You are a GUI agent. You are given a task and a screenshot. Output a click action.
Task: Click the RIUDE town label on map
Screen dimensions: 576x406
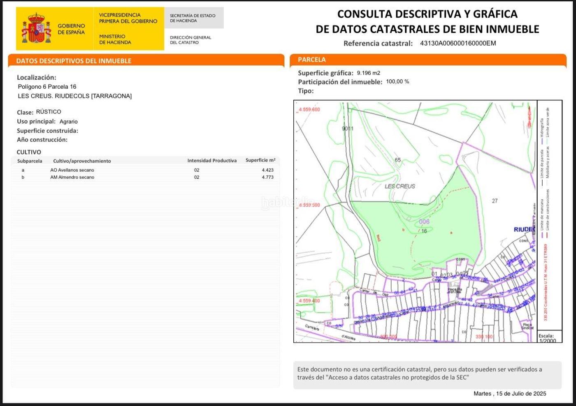524,229
